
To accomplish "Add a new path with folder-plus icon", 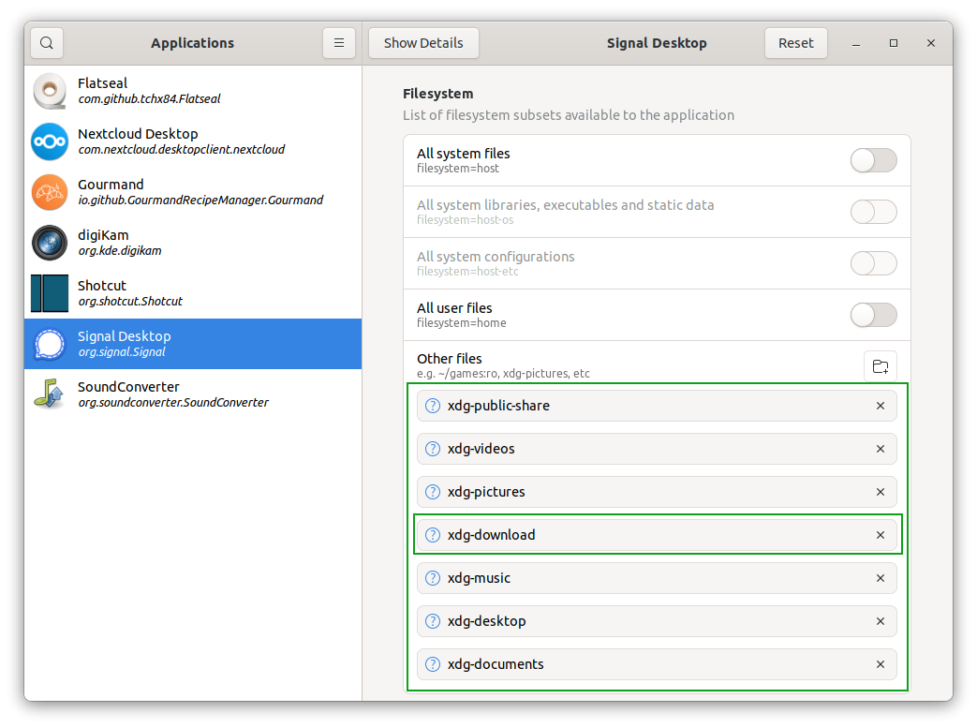I will 880,365.
